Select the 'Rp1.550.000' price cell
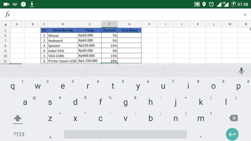The height and width of the screenshot is (141, 251). point(90,61)
